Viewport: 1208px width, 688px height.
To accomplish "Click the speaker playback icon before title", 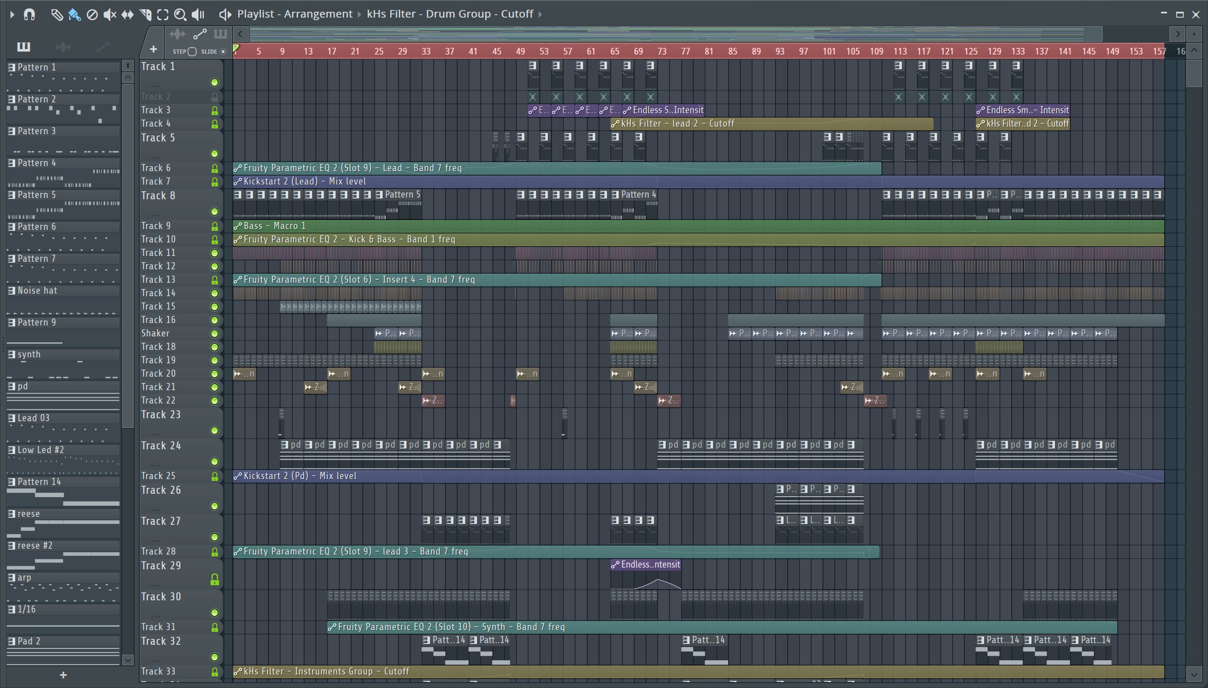I will point(225,15).
